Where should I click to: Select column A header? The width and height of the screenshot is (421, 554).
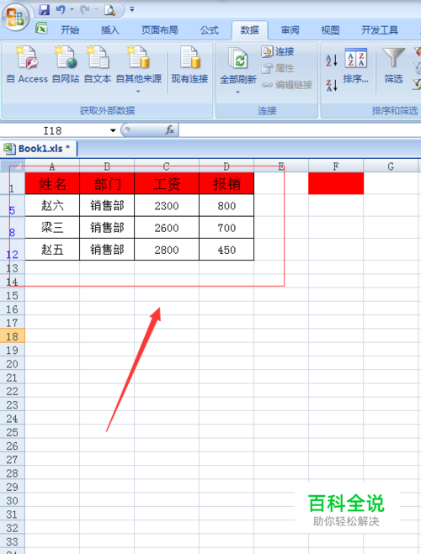point(52,166)
